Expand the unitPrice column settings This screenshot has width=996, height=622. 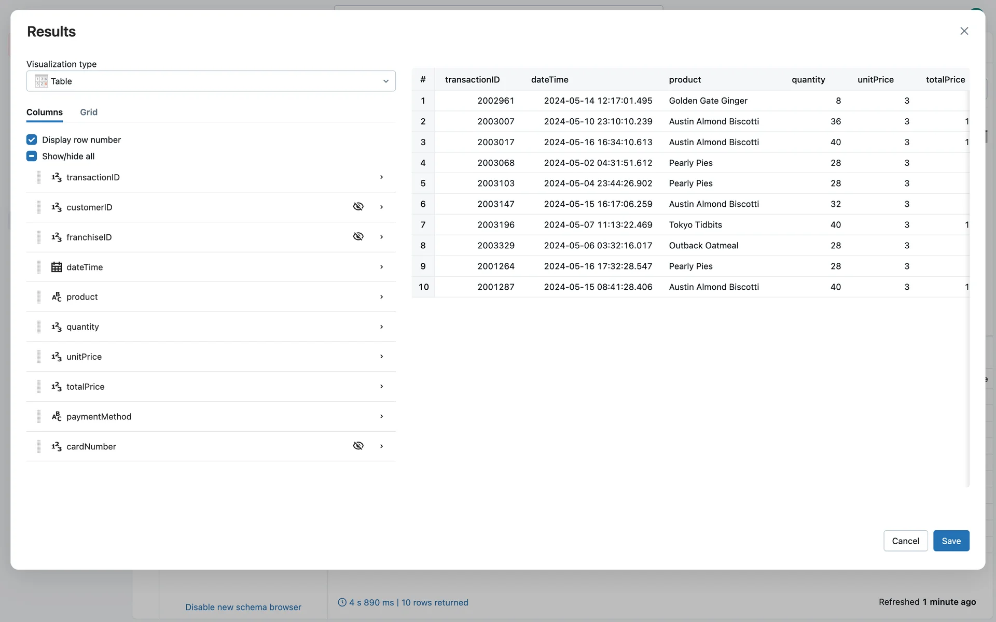[381, 357]
